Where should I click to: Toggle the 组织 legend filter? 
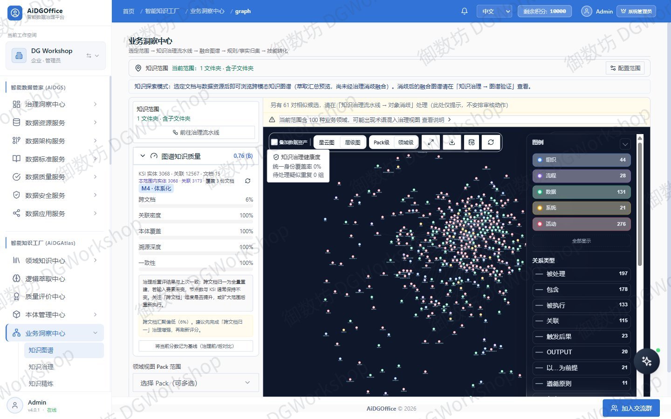(582, 160)
